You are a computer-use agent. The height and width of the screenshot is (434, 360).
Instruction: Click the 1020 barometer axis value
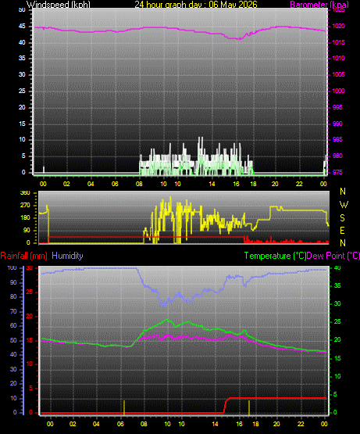338,26
